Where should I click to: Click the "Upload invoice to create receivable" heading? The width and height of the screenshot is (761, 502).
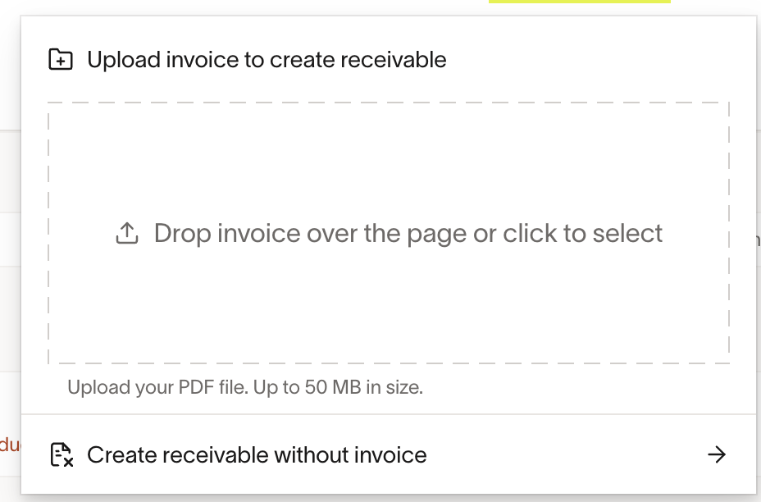click(x=267, y=60)
